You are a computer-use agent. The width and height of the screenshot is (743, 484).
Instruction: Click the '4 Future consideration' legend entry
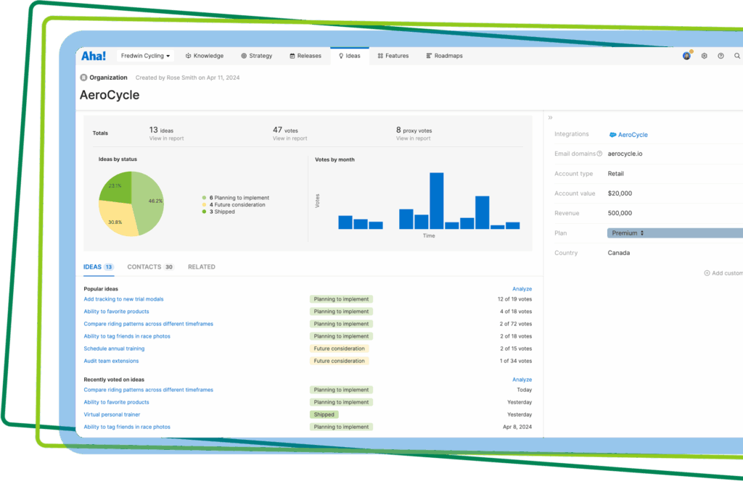234,205
